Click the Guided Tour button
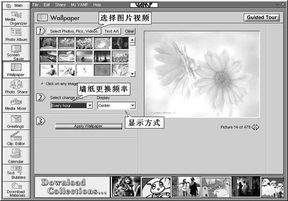 click(x=262, y=17)
